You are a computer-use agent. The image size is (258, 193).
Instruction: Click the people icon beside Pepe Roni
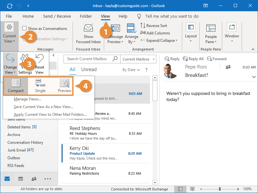[228, 67]
